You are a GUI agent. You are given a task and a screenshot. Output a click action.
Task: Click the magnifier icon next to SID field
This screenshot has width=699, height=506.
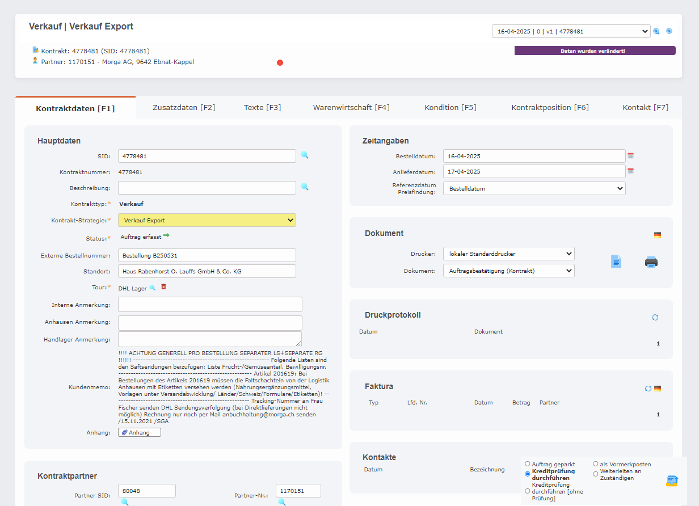click(305, 155)
